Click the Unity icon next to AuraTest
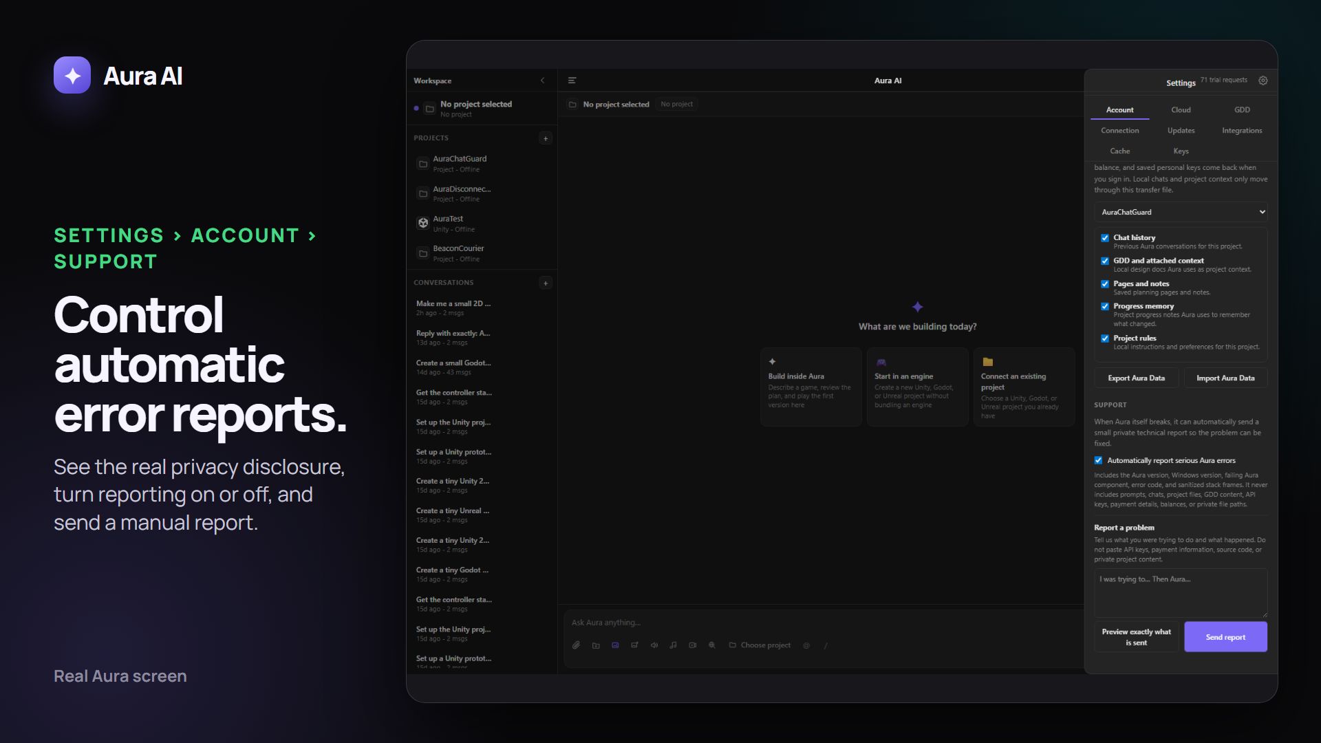Screen dimensions: 1321x743 (423, 223)
